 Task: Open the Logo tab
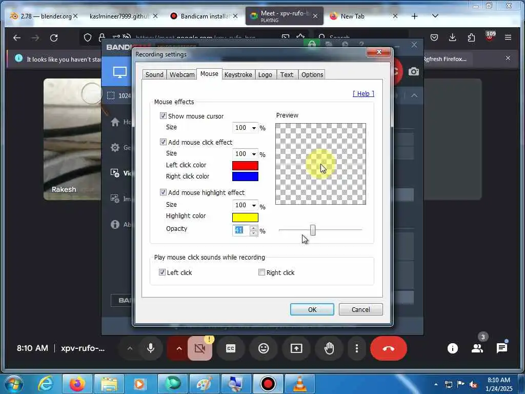point(265,74)
